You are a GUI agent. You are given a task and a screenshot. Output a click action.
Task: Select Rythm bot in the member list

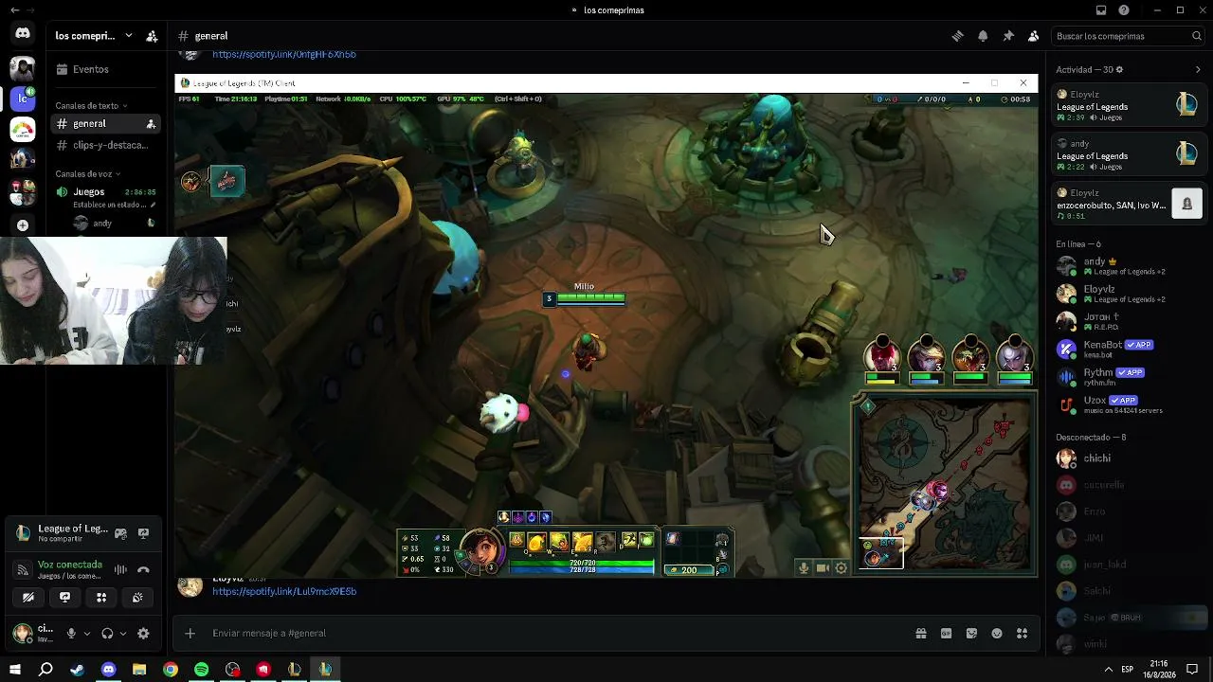[x=1128, y=376]
